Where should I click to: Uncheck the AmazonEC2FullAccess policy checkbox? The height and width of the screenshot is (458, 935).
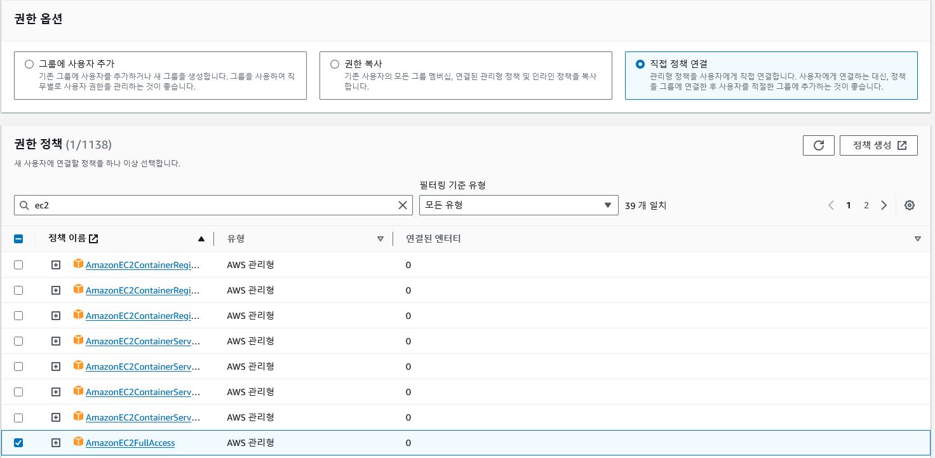18,443
